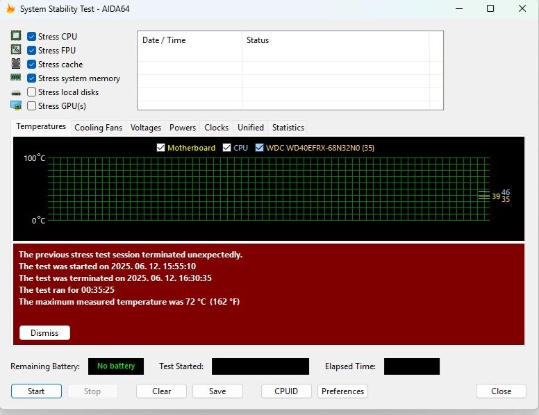Uncheck the Stress CPU checkbox

(x=32, y=36)
